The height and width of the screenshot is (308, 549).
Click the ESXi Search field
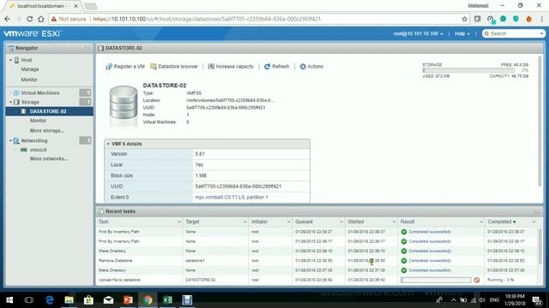pyautogui.click(x=513, y=33)
